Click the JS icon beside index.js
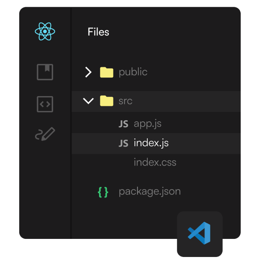260x260 pixels. click(123, 144)
